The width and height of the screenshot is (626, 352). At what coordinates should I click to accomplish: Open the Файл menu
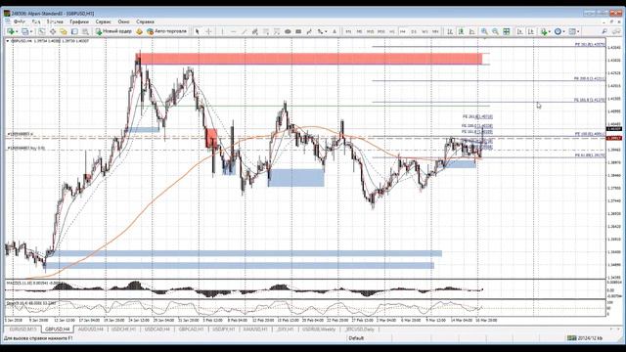[x=20, y=22]
